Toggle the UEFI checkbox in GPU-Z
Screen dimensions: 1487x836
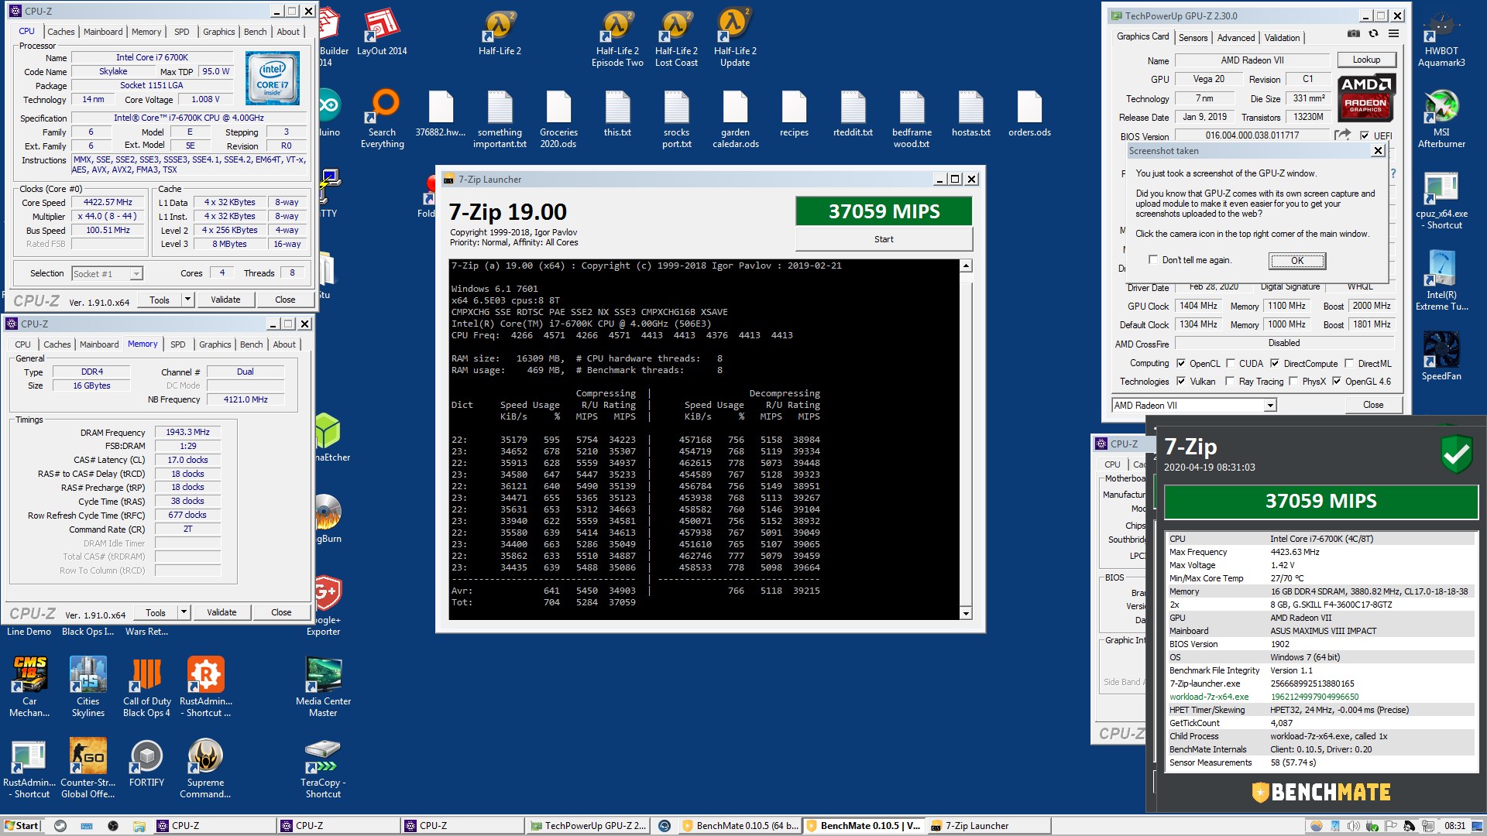coord(1365,136)
